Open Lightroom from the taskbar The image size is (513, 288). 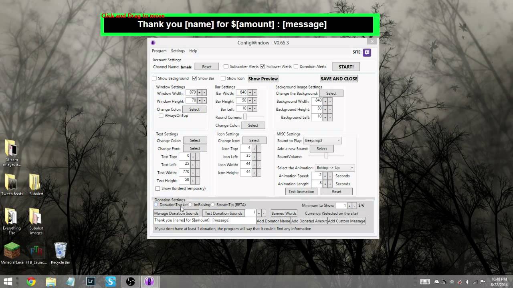[x=91, y=282]
